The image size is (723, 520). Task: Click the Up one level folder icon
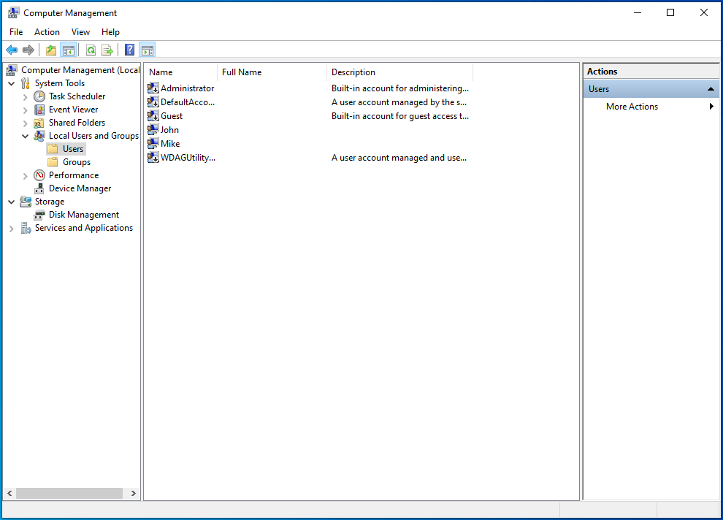point(50,50)
